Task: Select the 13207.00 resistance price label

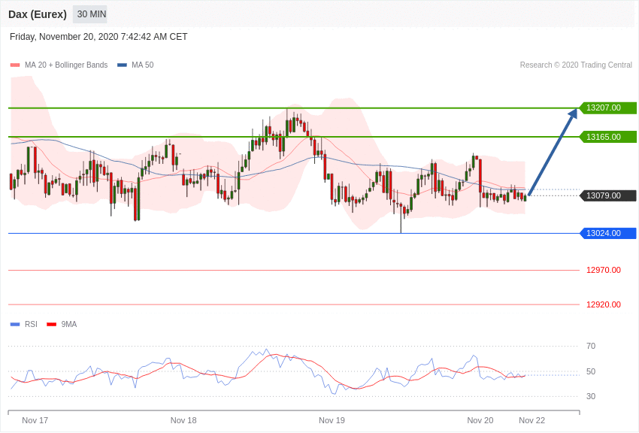Action: [x=607, y=108]
